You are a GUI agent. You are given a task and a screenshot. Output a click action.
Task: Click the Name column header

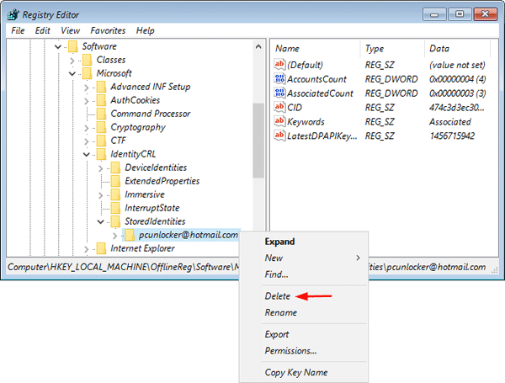click(x=287, y=49)
